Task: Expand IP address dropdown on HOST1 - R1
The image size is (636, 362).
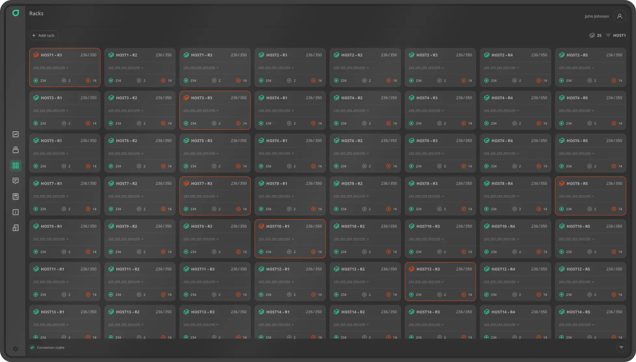Action: (x=68, y=68)
